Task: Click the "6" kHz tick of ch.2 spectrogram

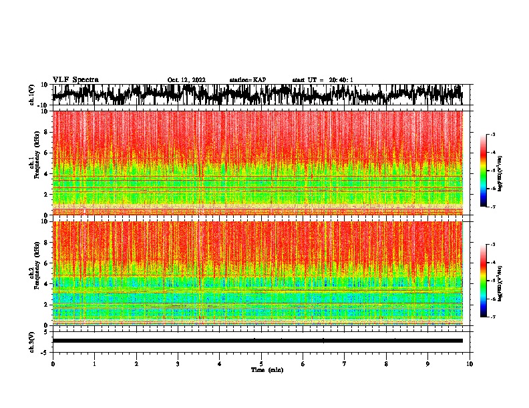Action: tap(47, 263)
